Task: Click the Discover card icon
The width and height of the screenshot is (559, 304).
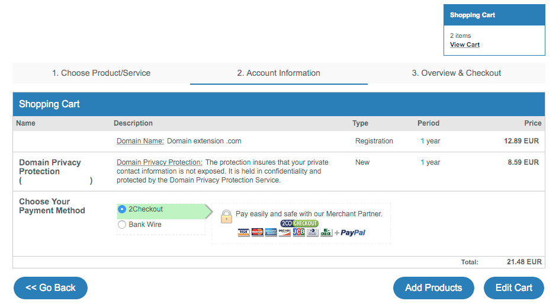Action: click(x=285, y=232)
